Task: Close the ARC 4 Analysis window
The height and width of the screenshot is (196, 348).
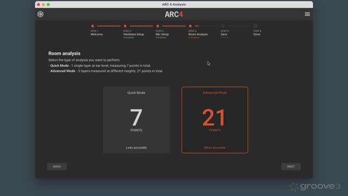Action: tap(39, 4)
